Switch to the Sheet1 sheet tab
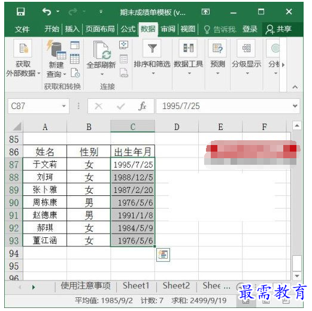The image size is (312, 311). pyautogui.click(x=136, y=286)
